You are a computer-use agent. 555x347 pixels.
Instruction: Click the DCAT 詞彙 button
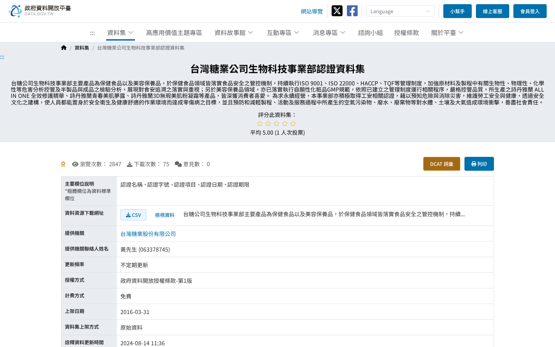442,164
